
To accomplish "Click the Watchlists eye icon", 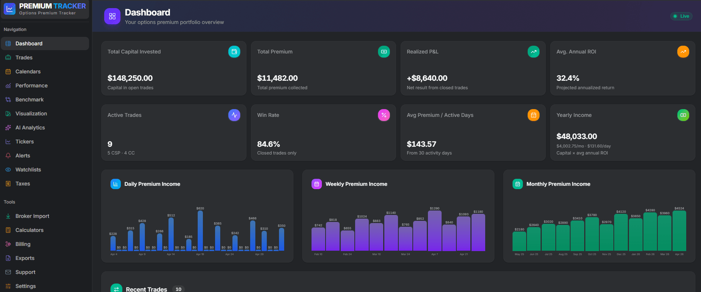I will [x=8, y=170].
